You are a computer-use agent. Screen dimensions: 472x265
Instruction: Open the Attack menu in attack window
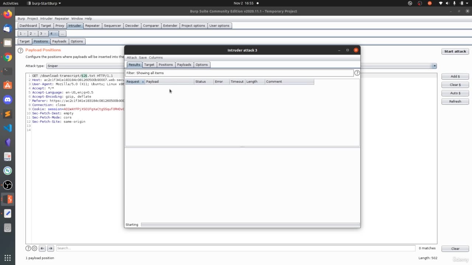pos(132,57)
